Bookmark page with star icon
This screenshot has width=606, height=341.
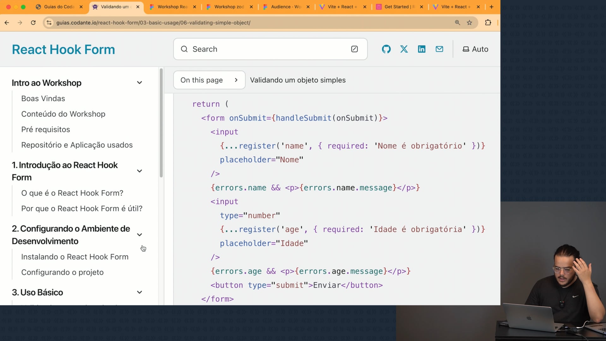coord(470,23)
